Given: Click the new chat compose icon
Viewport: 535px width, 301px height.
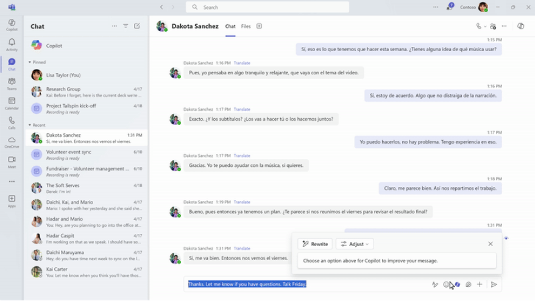Looking at the screenshot, I should tap(137, 26).
